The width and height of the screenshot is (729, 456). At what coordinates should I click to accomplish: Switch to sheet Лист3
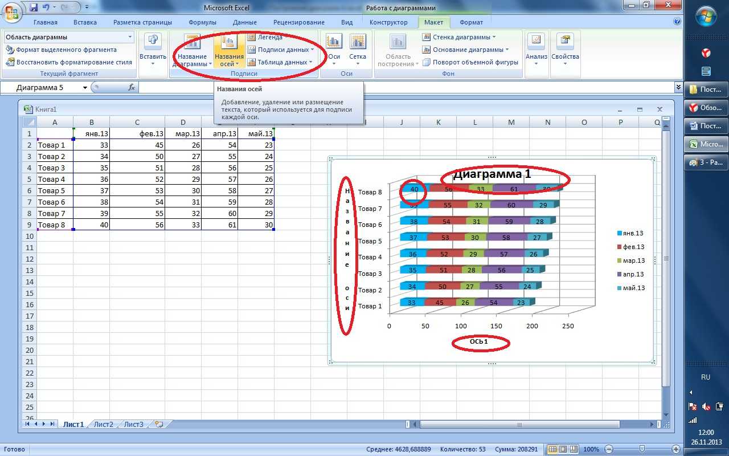[134, 424]
